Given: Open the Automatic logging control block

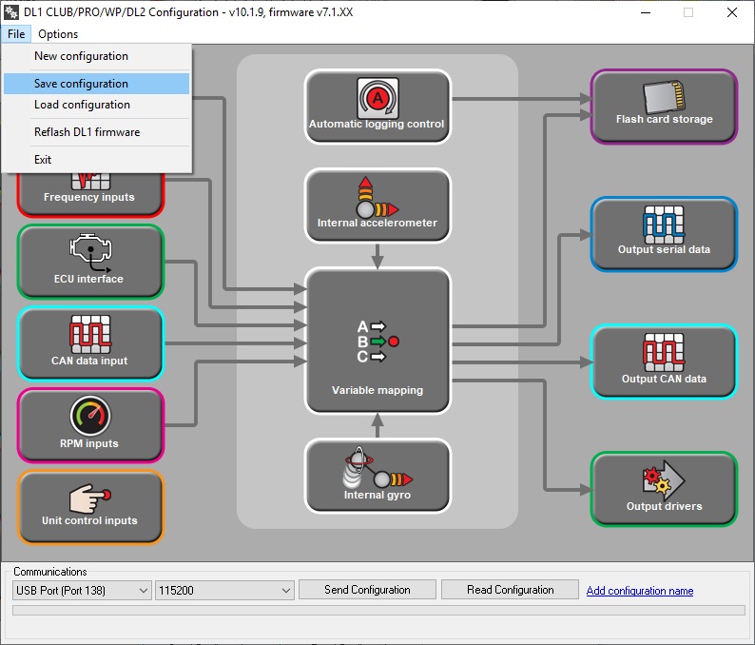Looking at the screenshot, I should 377,106.
